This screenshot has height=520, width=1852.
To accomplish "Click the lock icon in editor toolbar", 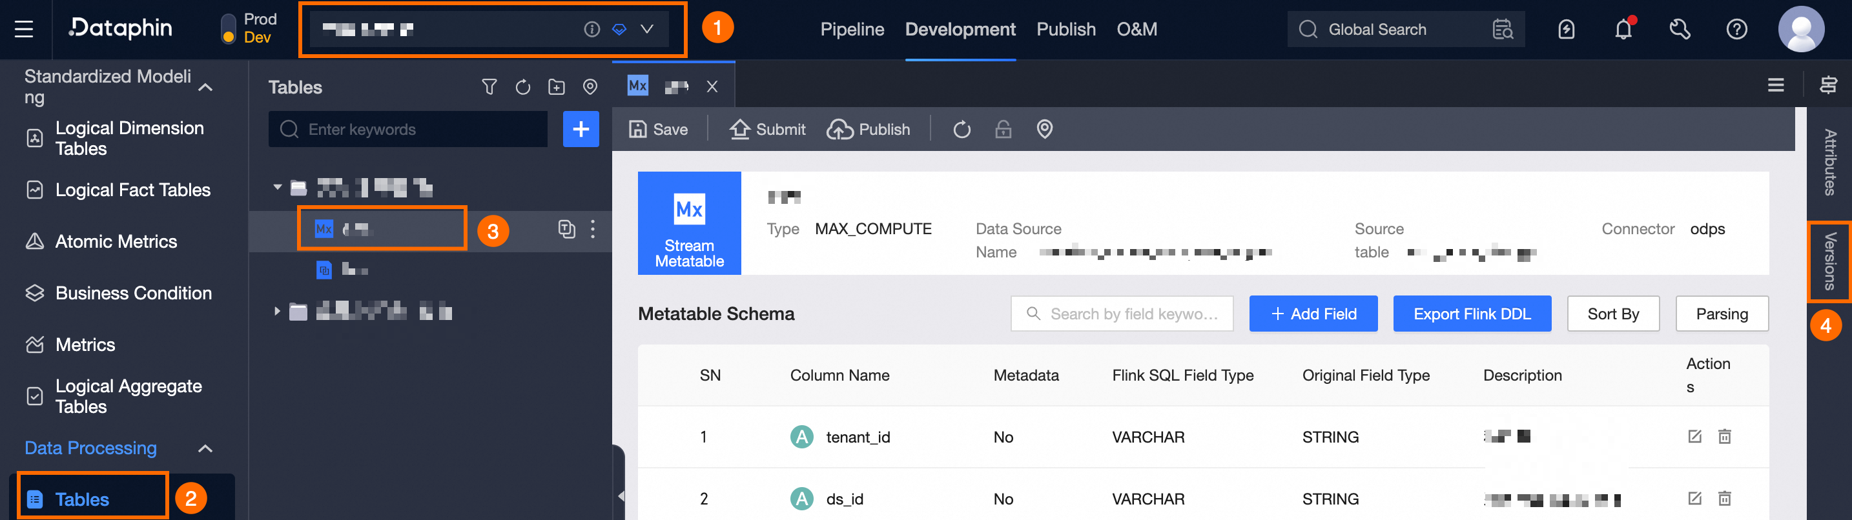I will coord(1003,129).
